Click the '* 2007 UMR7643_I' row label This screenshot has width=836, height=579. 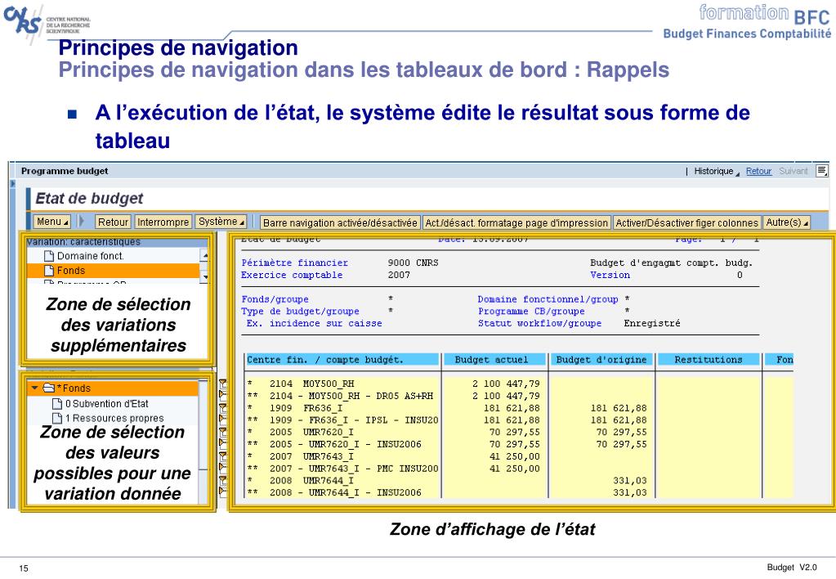point(300,457)
